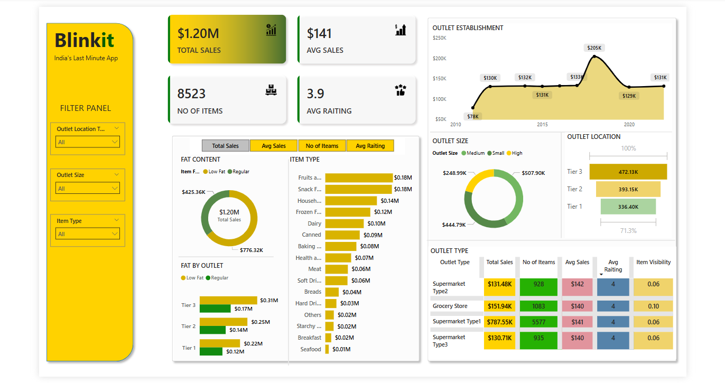Click the Avg Raiting column sort arrow
The height and width of the screenshot is (383, 725).
click(601, 275)
